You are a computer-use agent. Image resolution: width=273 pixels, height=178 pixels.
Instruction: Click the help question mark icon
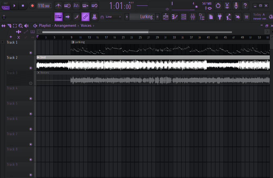245,5
